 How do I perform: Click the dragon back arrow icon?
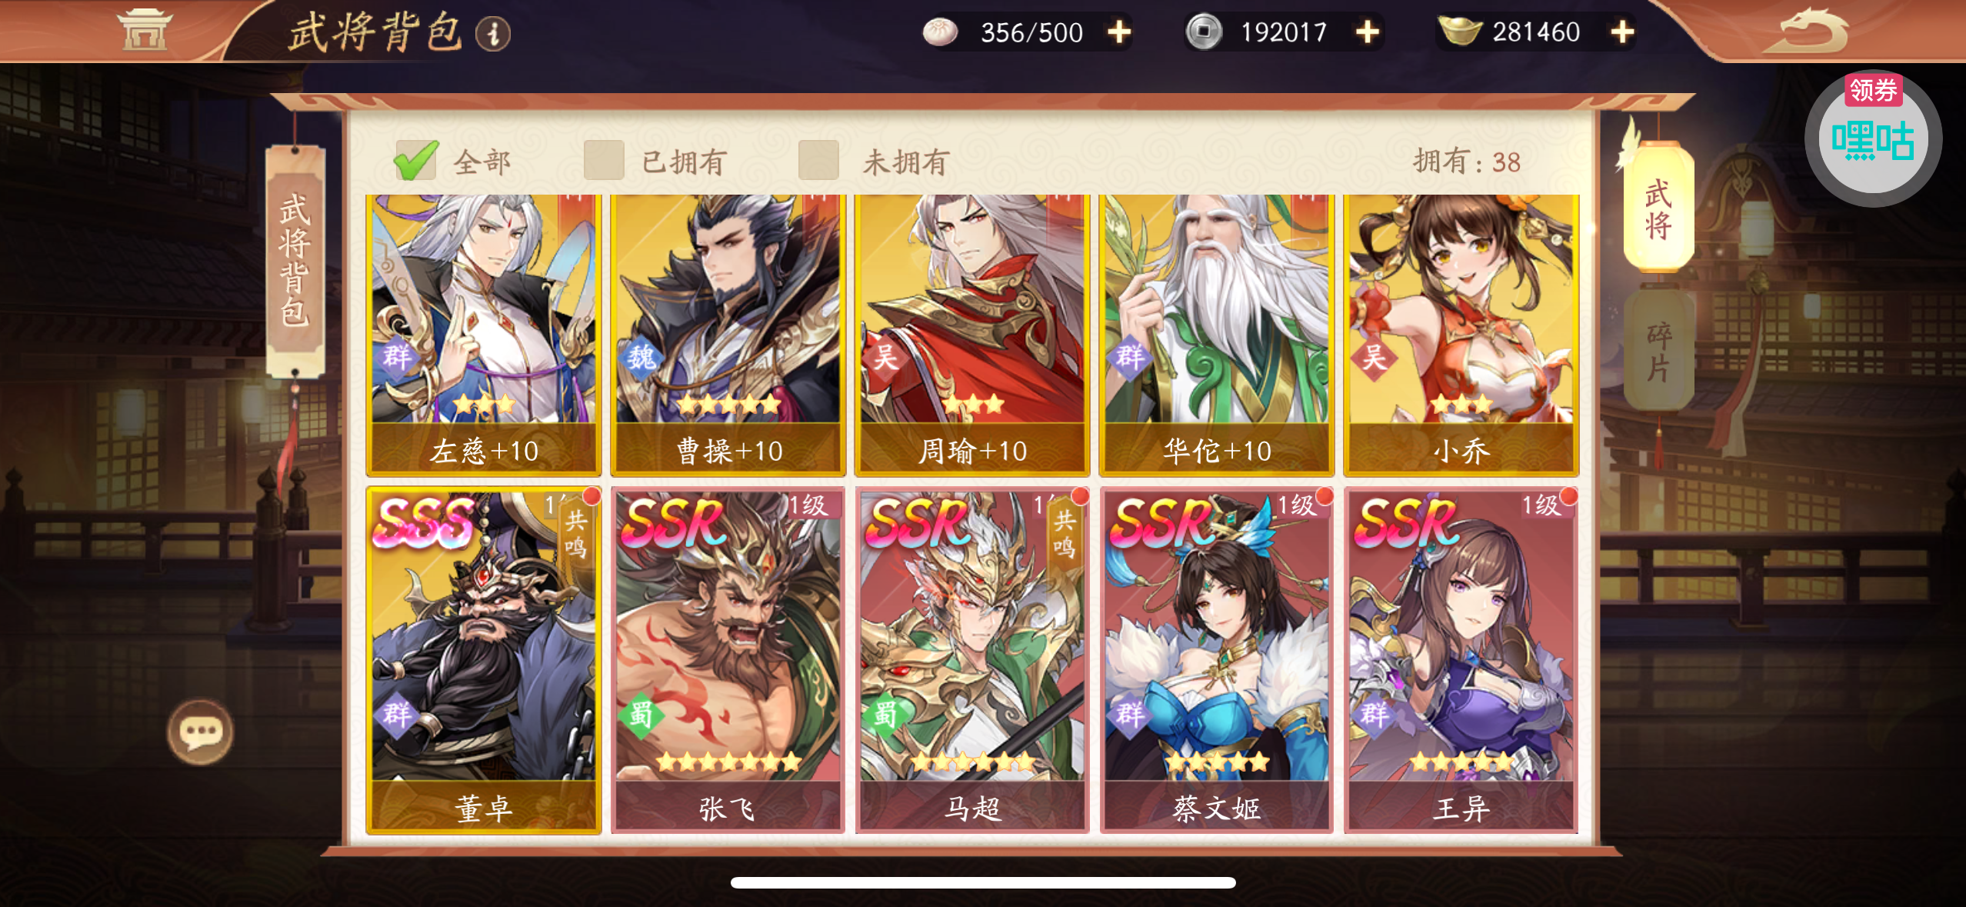[x=1805, y=31]
